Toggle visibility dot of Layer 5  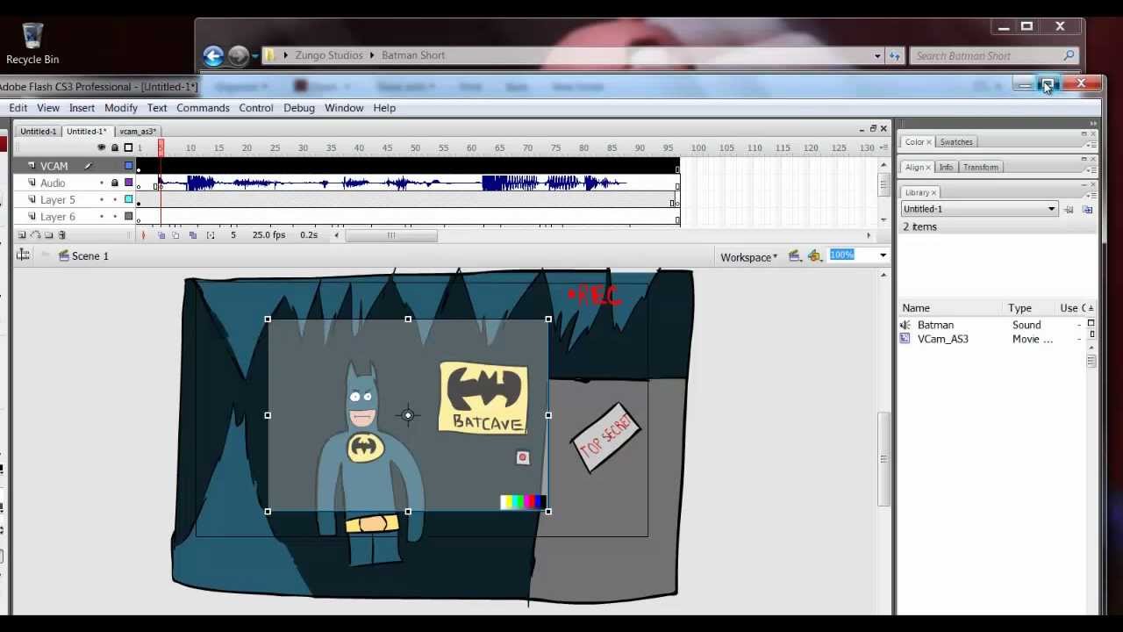click(x=102, y=199)
